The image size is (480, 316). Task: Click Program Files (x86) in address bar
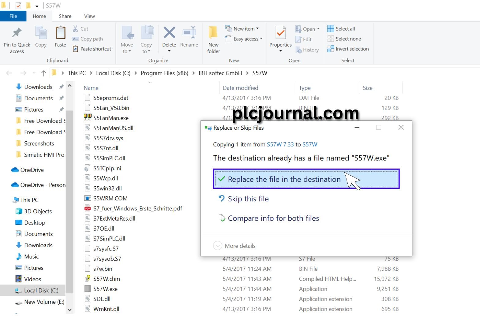click(x=164, y=73)
